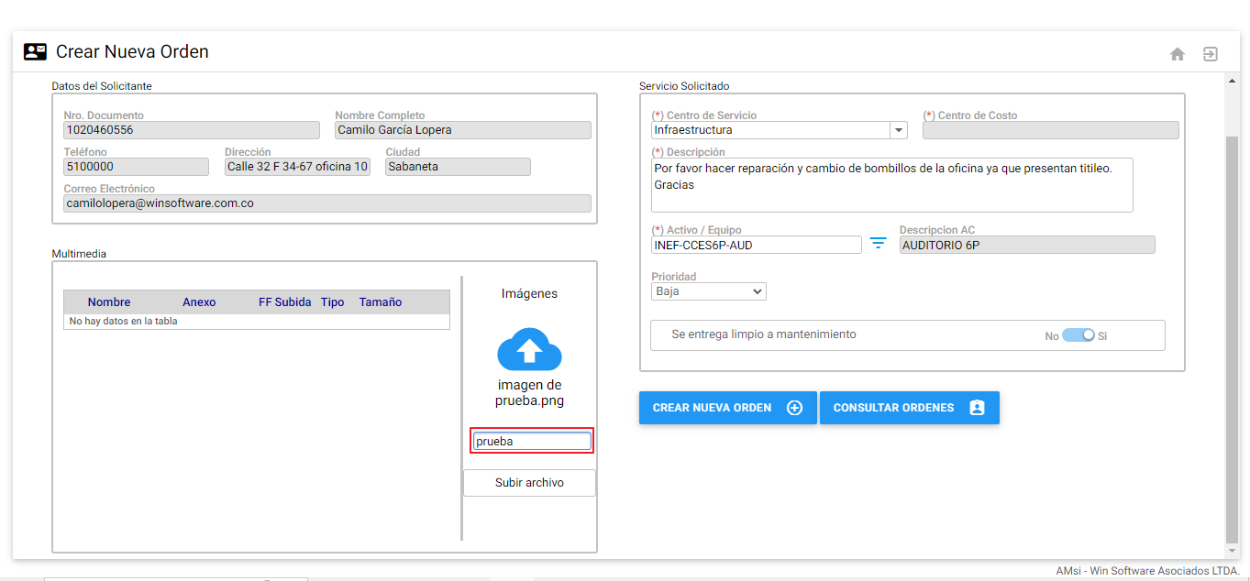
Task: Expand the Centro de Servicio dropdown arrow
Action: [898, 130]
